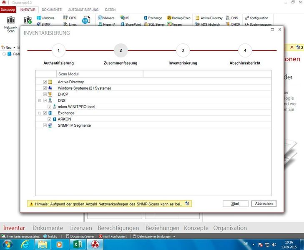
Task: Click step 4 Abschlussbericht circle
Action: 245,50
